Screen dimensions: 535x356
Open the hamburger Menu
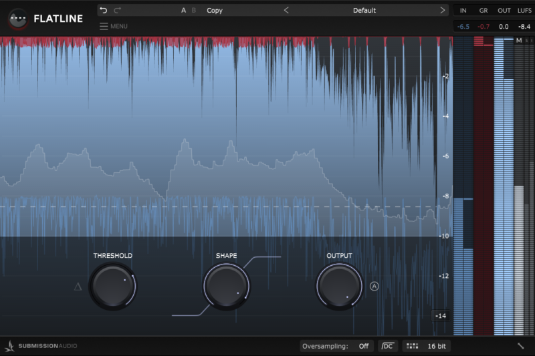tap(113, 26)
